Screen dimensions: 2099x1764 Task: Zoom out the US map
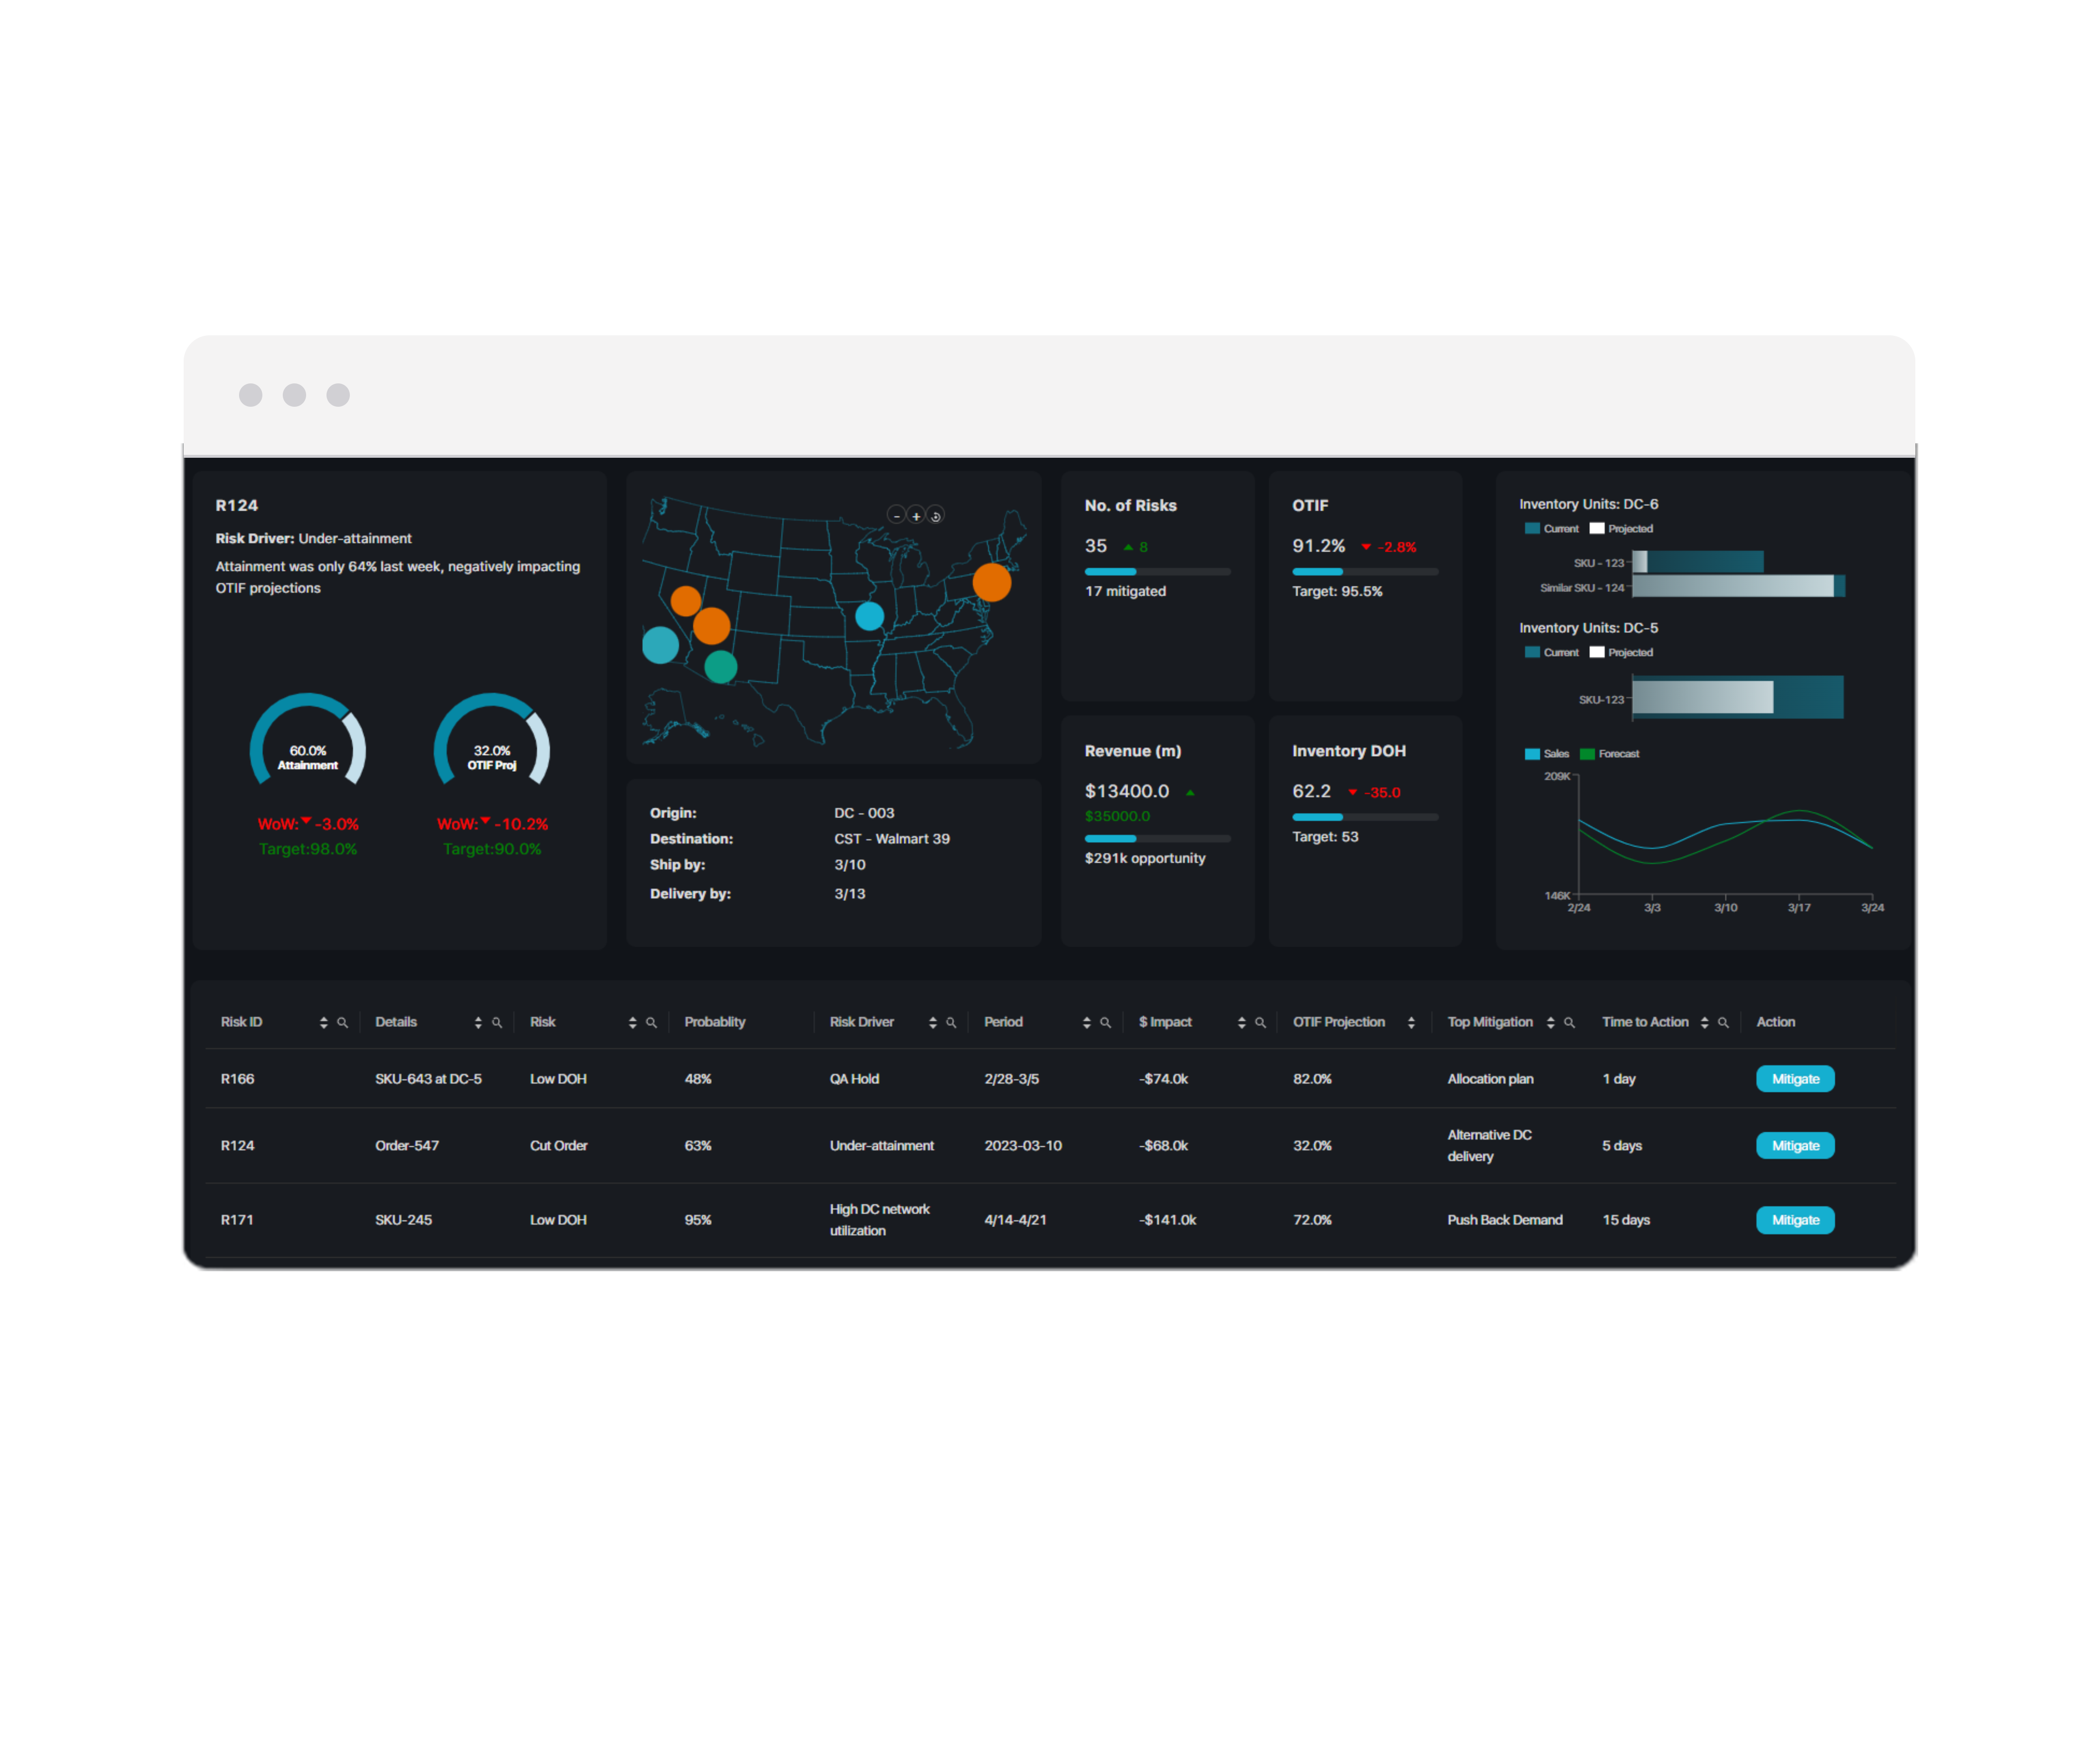click(896, 516)
